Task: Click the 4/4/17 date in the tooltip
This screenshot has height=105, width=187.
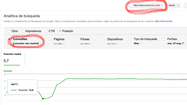Action: tap(14, 84)
